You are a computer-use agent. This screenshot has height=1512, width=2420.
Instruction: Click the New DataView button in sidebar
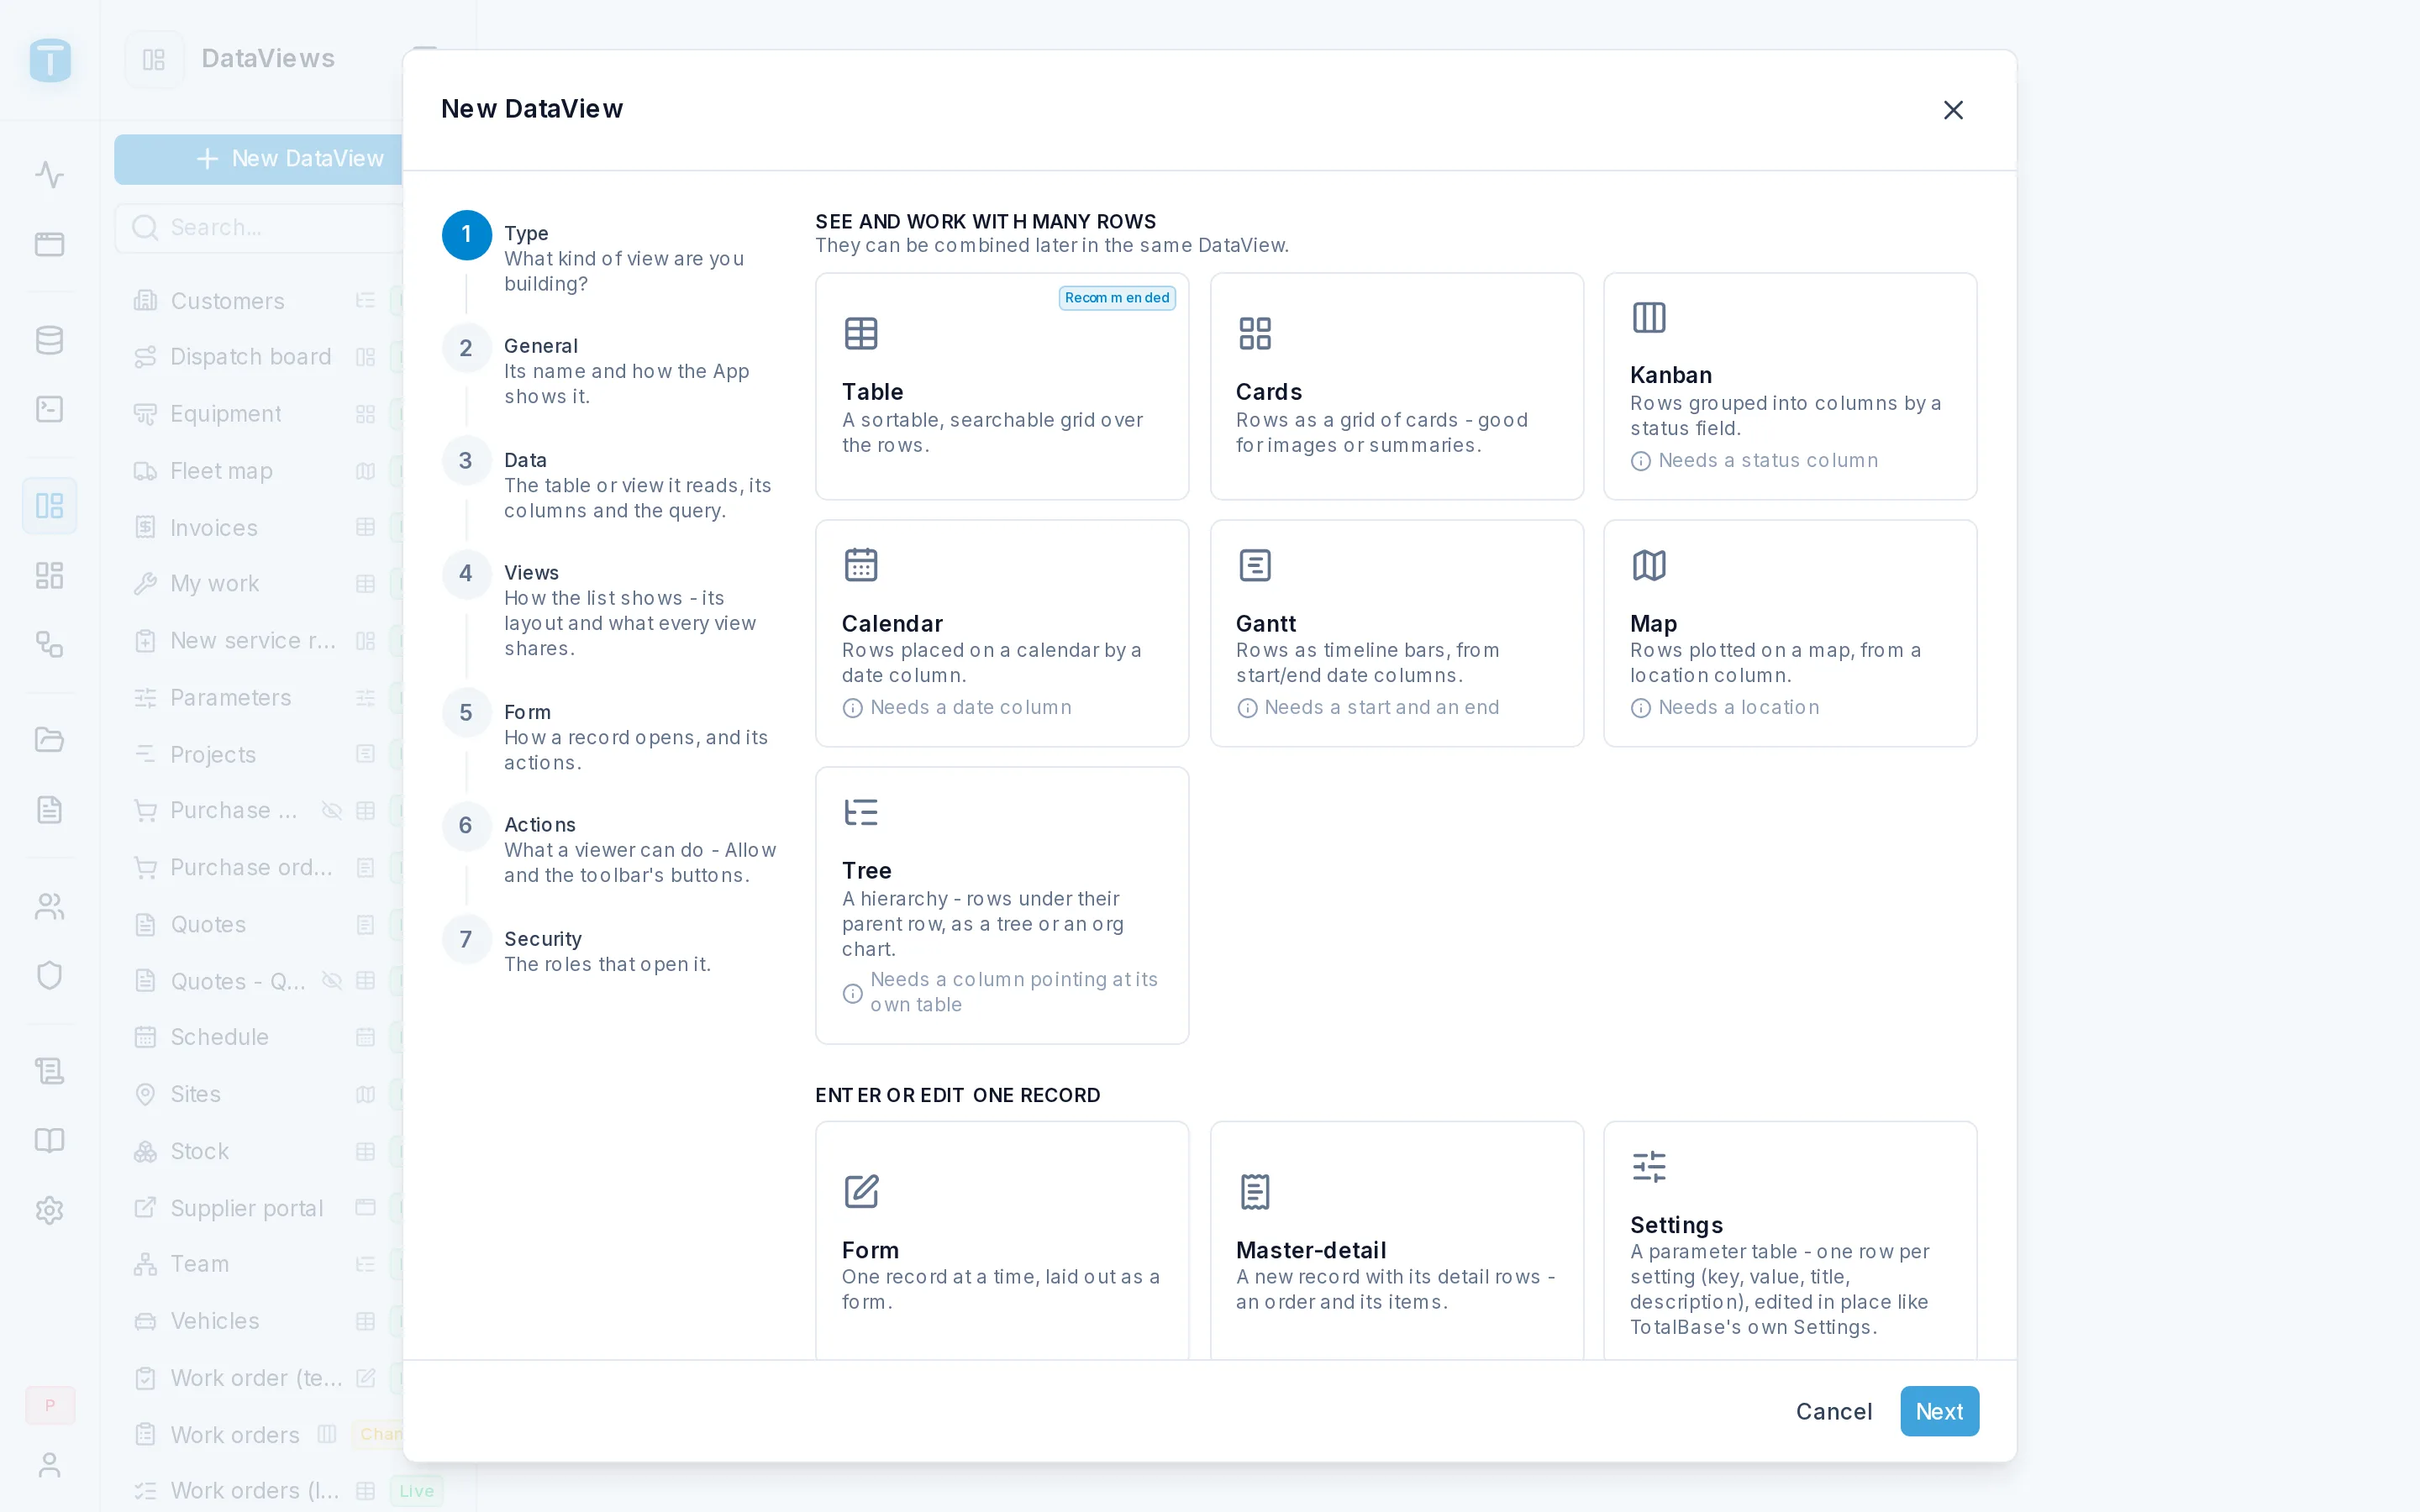(259, 159)
